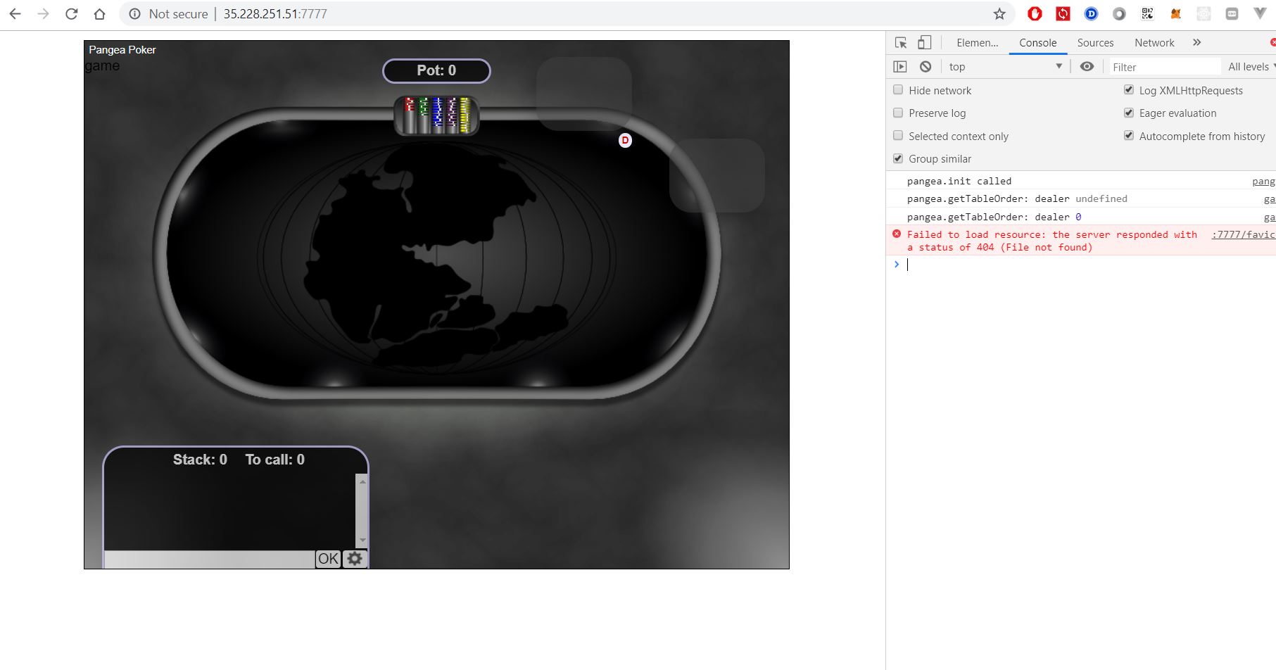This screenshot has width=1276, height=670.
Task: Open the :7777/favicon error source link
Action: point(1243,235)
